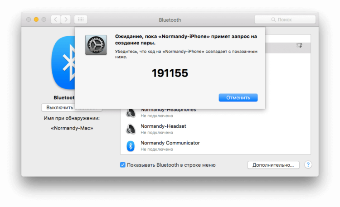Image resolution: width=340 pixels, height=207 pixels.
Task: Toggle Показывать Bluetooth в строке меню checkbox
Action: click(x=123, y=165)
